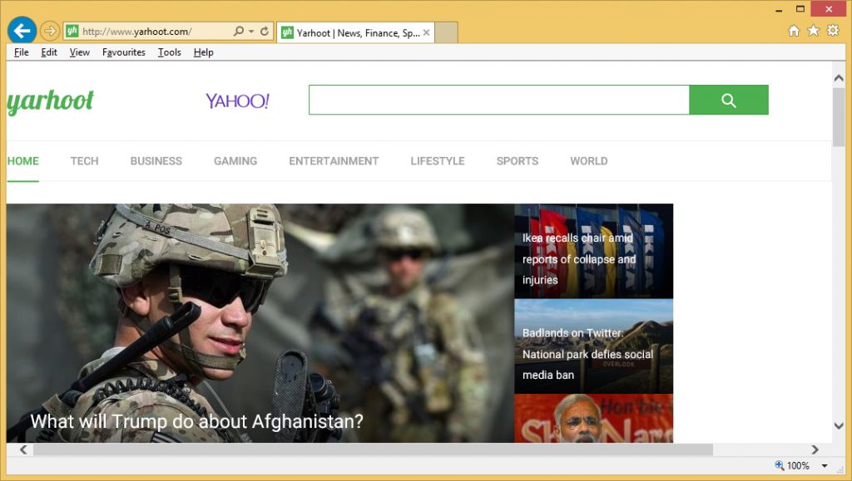
Task: Click the browser Forward arrow button
Action: pos(49,31)
